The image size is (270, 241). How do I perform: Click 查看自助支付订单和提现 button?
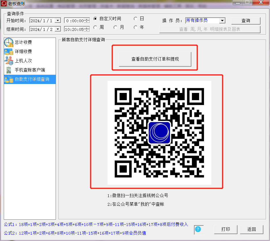coord(155,59)
